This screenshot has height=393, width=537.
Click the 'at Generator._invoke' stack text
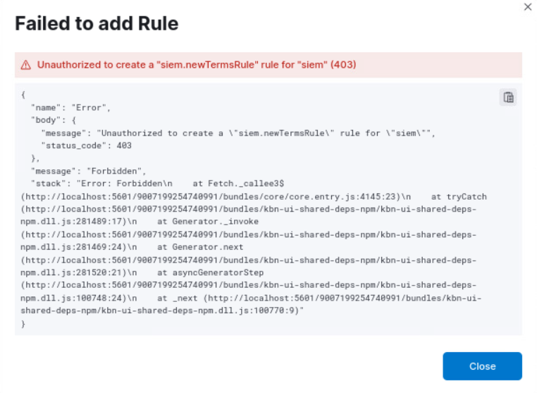tap(208, 222)
